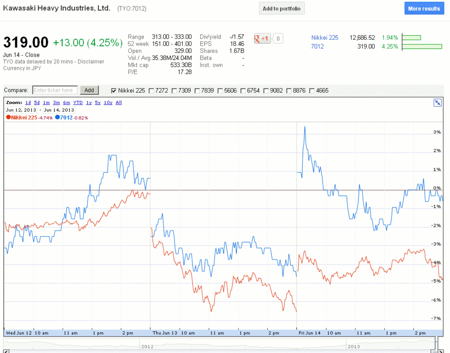Open the Disclaimer link
The width and height of the screenshot is (450, 353).
pyautogui.click(x=91, y=62)
